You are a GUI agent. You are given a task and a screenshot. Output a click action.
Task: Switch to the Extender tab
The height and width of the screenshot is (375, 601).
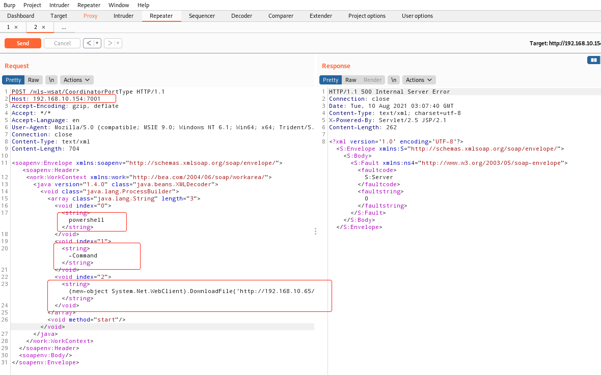tap(321, 16)
